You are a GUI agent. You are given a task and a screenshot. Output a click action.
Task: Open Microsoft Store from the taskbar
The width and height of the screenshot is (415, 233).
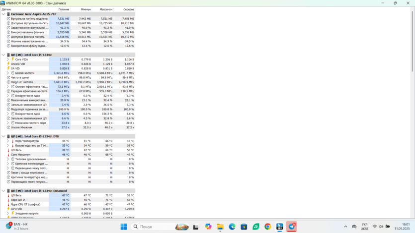(244, 227)
